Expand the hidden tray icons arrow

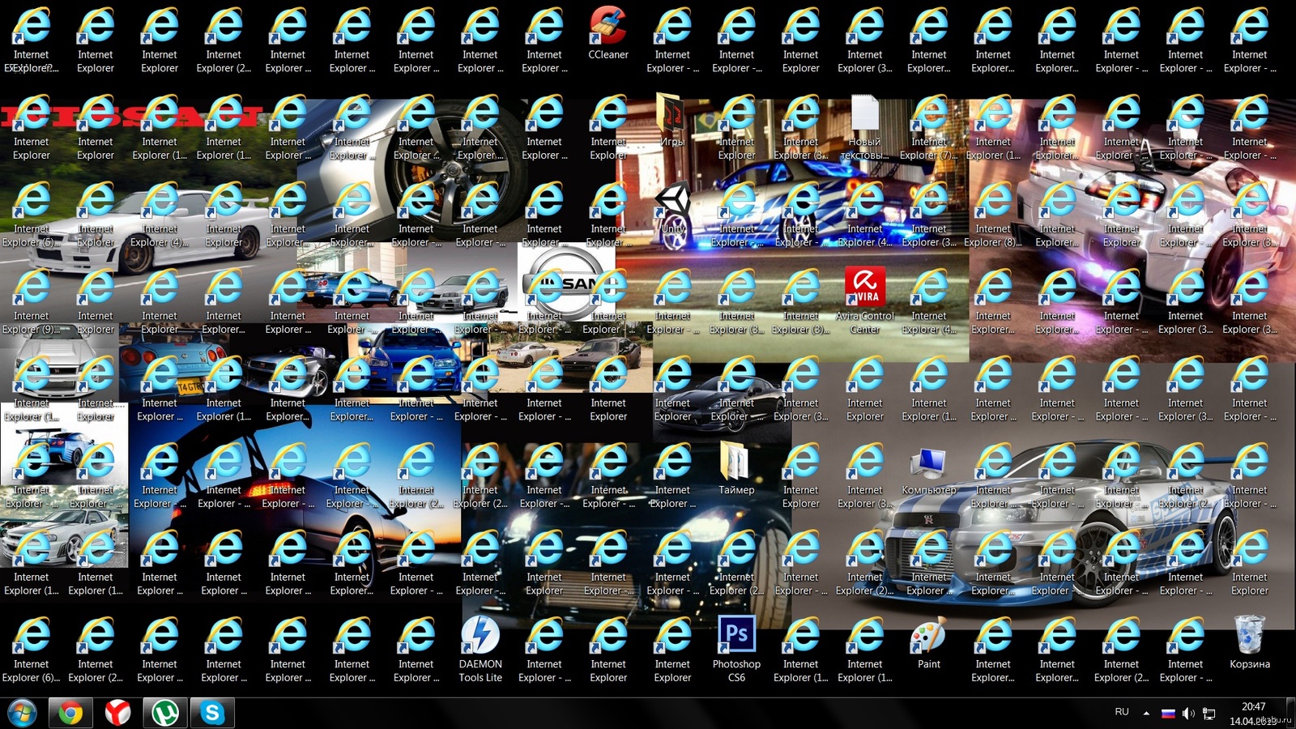click(1146, 713)
